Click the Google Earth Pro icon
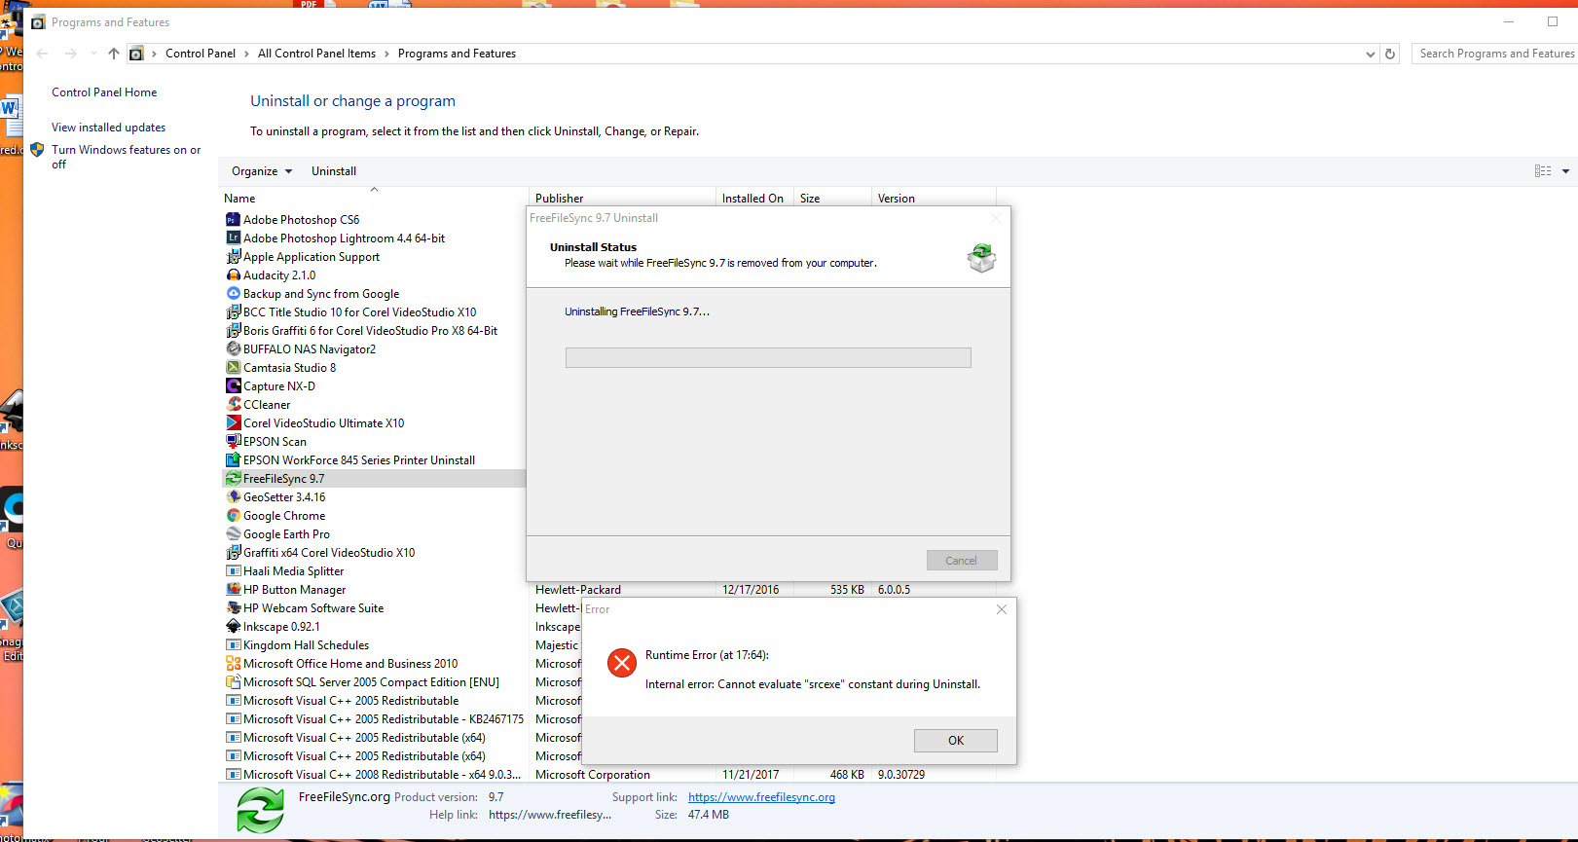Image resolution: width=1578 pixels, height=842 pixels. [x=233, y=534]
